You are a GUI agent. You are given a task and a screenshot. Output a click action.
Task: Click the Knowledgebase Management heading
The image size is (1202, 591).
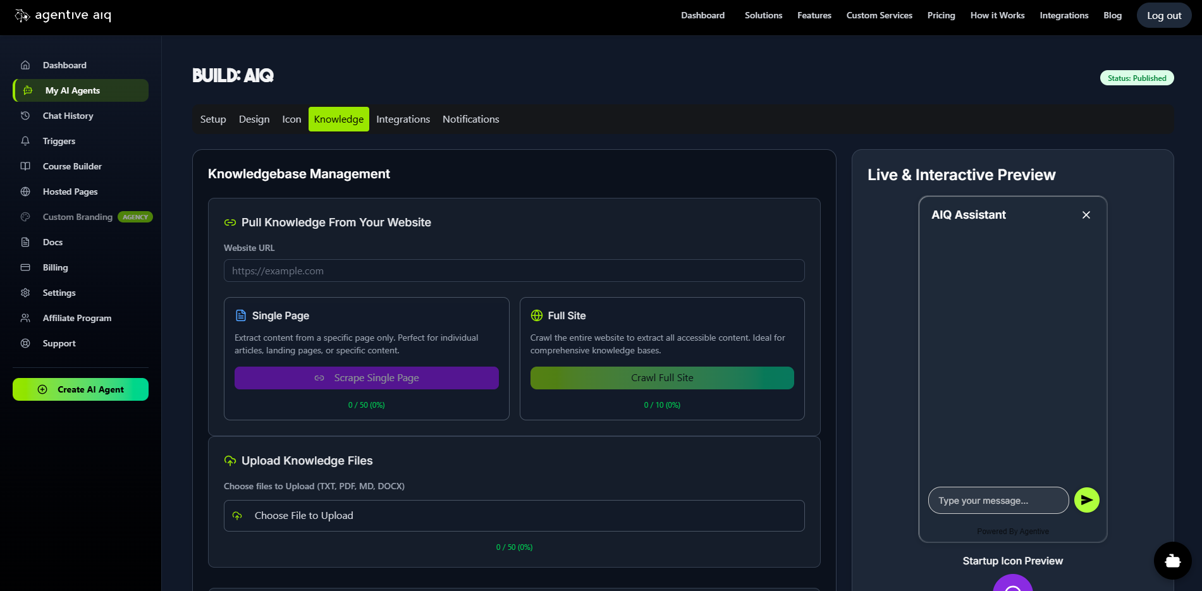299,174
